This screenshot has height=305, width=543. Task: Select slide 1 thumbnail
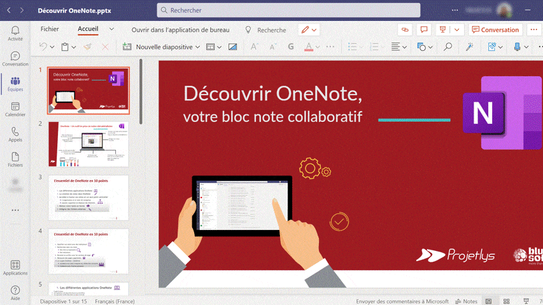pos(88,91)
